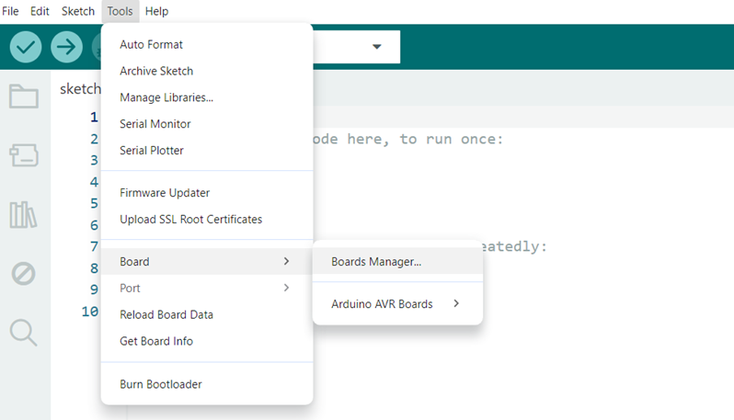Open the Library Manager books icon
The height and width of the screenshot is (420, 734).
[x=23, y=215]
